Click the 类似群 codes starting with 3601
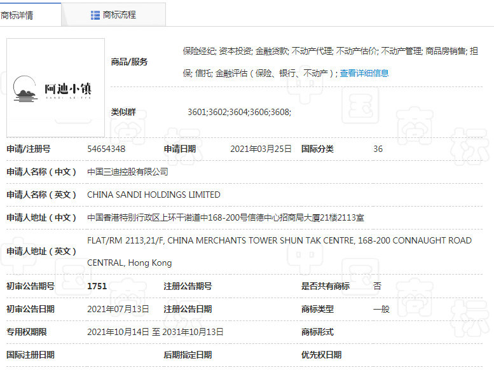This screenshot has height=370, width=494. 239,112
